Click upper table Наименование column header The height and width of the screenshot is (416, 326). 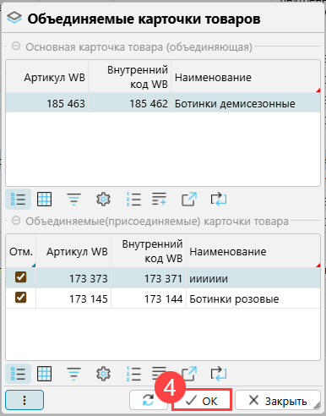[x=246, y=77]
